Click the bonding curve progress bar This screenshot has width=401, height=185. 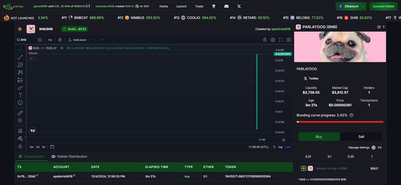point(340,122)
